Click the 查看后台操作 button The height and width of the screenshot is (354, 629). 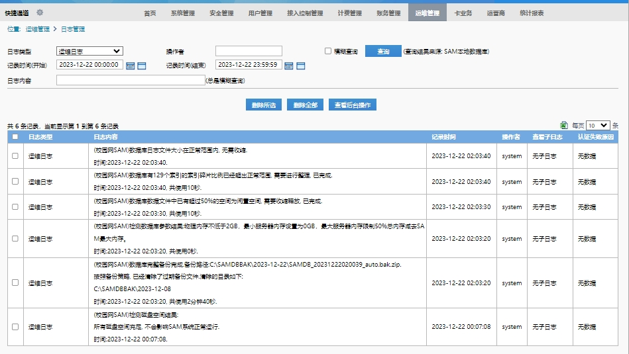pyautogui.click(x=353, y=105)
